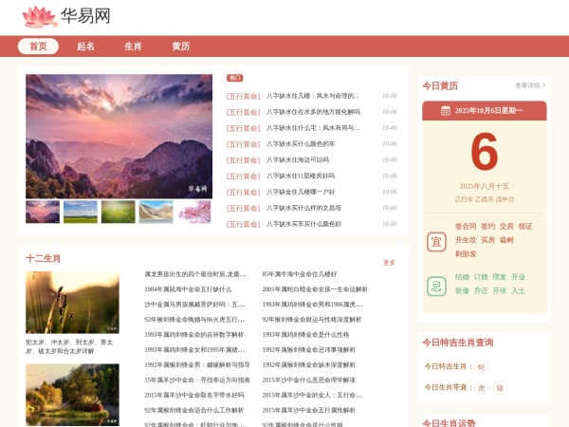Viewport: 569px width, 427px height.
Task: Open 1993年属鸡剑锋金命是什么性格 article
Action: coord(305,334)
